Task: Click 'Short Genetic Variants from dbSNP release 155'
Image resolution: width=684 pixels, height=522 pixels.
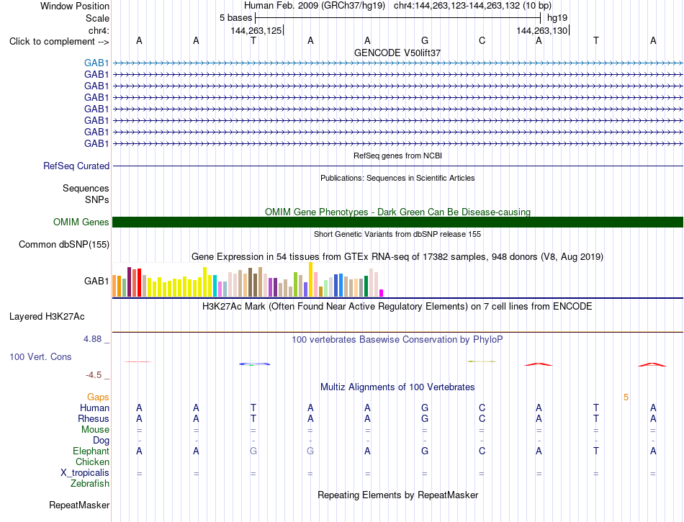Action: point(397,234)
